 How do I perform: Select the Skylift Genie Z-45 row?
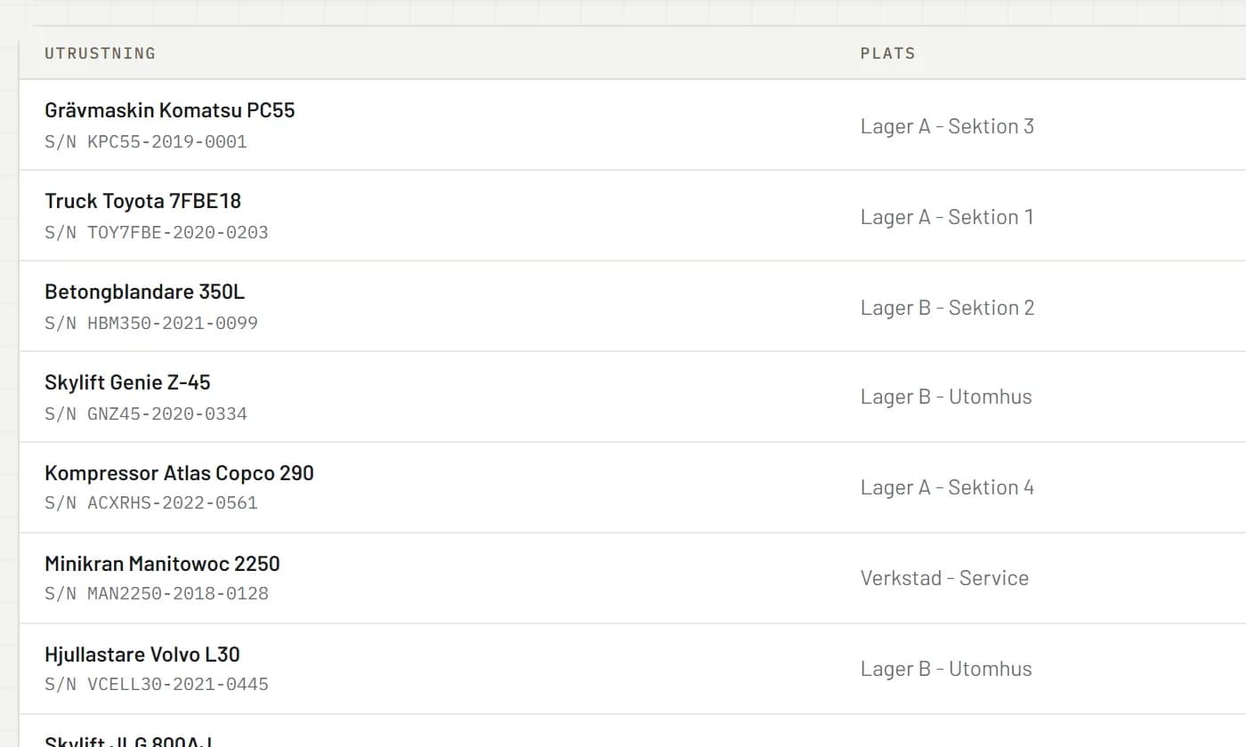click(633, 398)
